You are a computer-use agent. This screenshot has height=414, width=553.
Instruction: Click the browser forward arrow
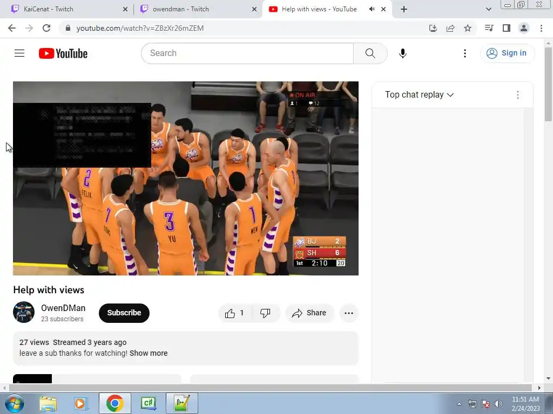pos(29,28)
